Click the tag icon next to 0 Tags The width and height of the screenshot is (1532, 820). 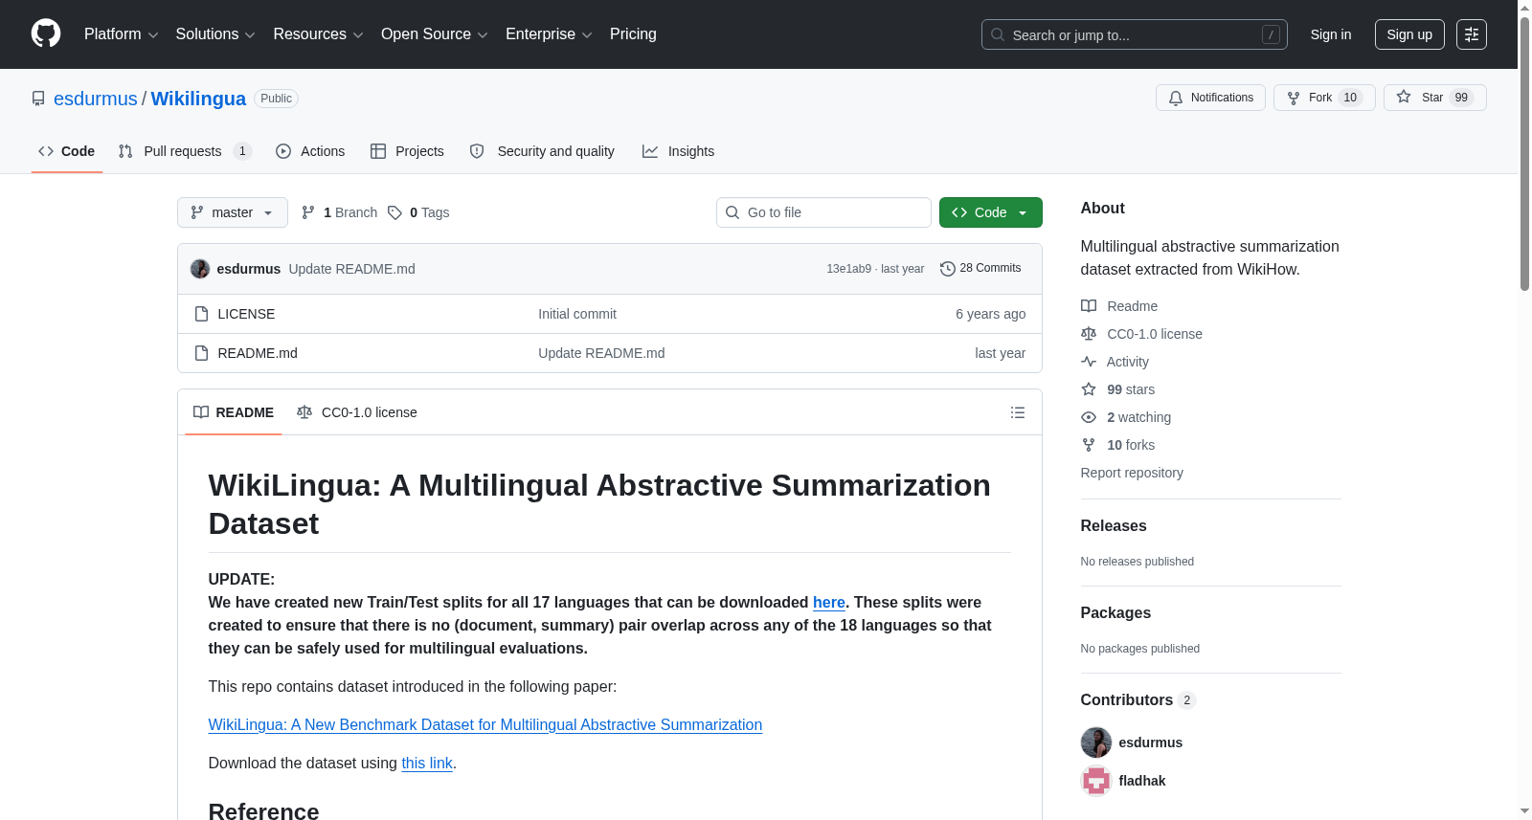394,212
